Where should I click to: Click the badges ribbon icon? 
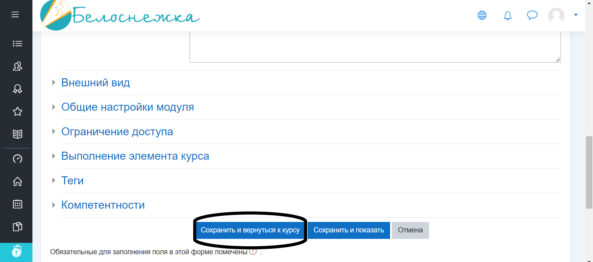pos(17,89)
